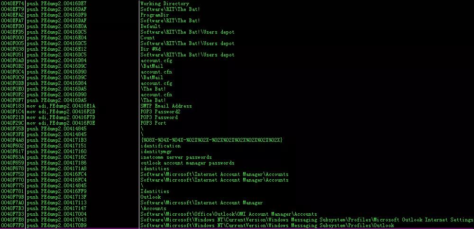Click 'Microsoft Outlook Internet Settings' registry path
This screenshot has width=474, height=229.
[307, 220]
